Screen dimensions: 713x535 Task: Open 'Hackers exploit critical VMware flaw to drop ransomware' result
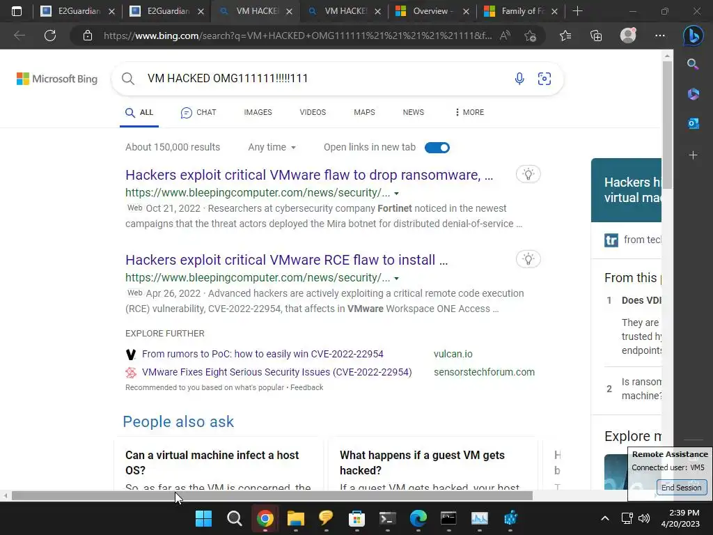pyautogui.click(x=309, y=175)
